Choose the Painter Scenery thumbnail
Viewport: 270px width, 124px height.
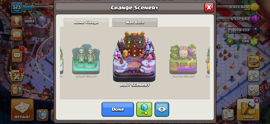pyautogui.click(x=183, y=60)
